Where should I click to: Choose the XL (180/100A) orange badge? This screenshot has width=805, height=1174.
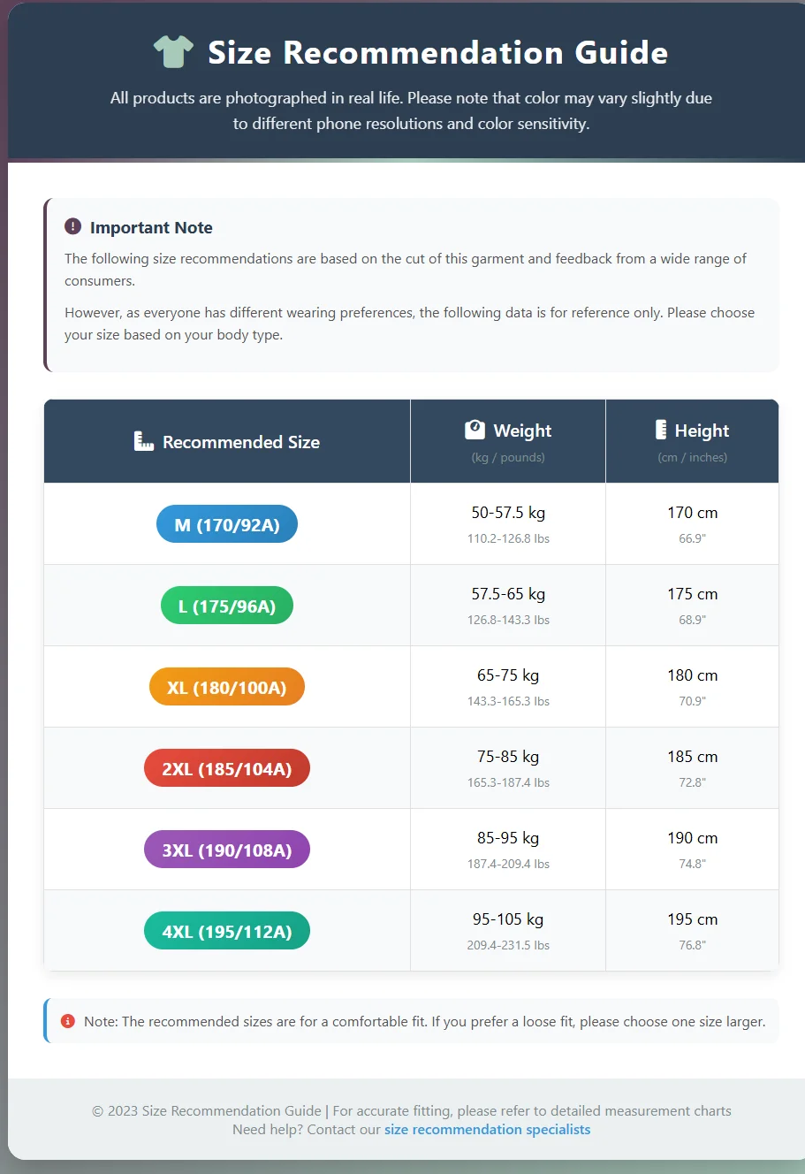[227, 688]
